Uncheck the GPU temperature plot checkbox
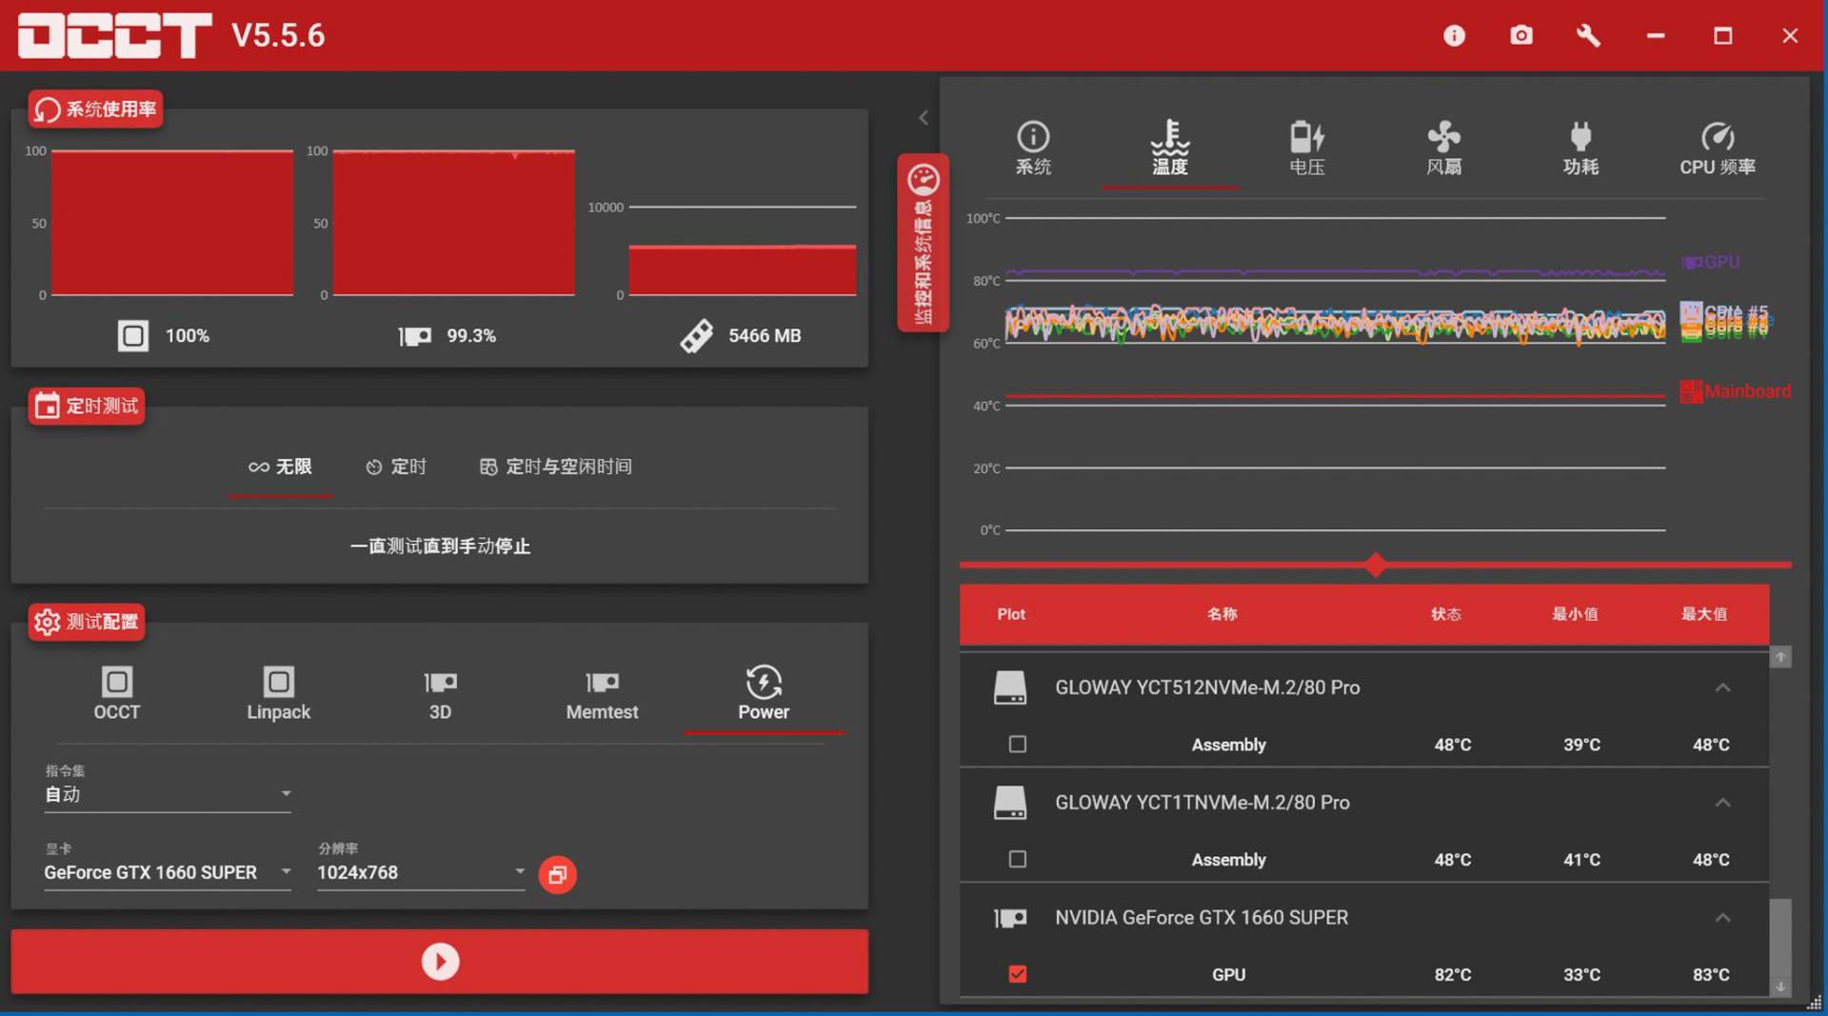Screen dimensions: 1828x1016 pyautogui.click(x=1018, y=974)
